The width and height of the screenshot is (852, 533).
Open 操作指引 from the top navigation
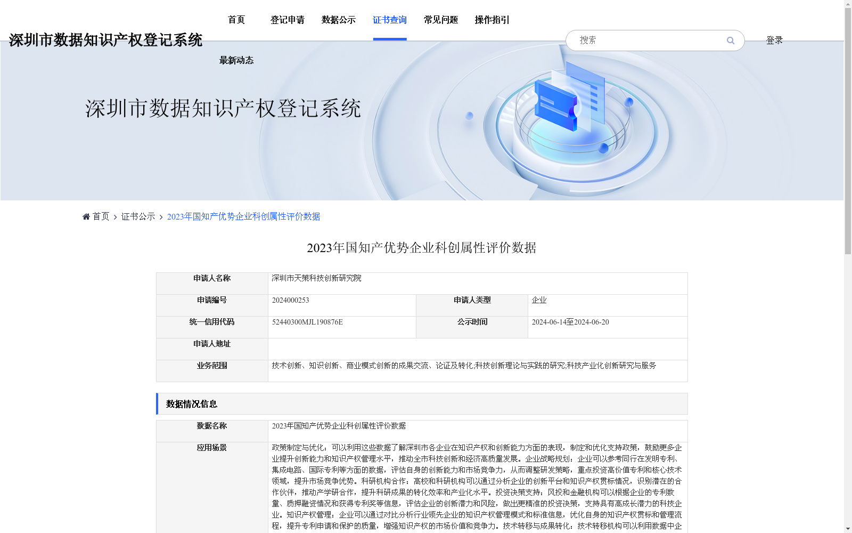tap(492, 20)
